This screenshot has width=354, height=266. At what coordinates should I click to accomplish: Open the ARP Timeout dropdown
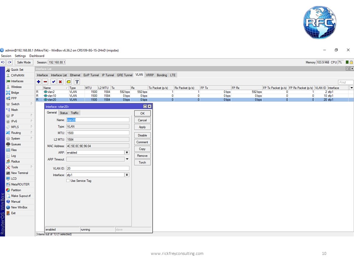[x=127, y=159]
